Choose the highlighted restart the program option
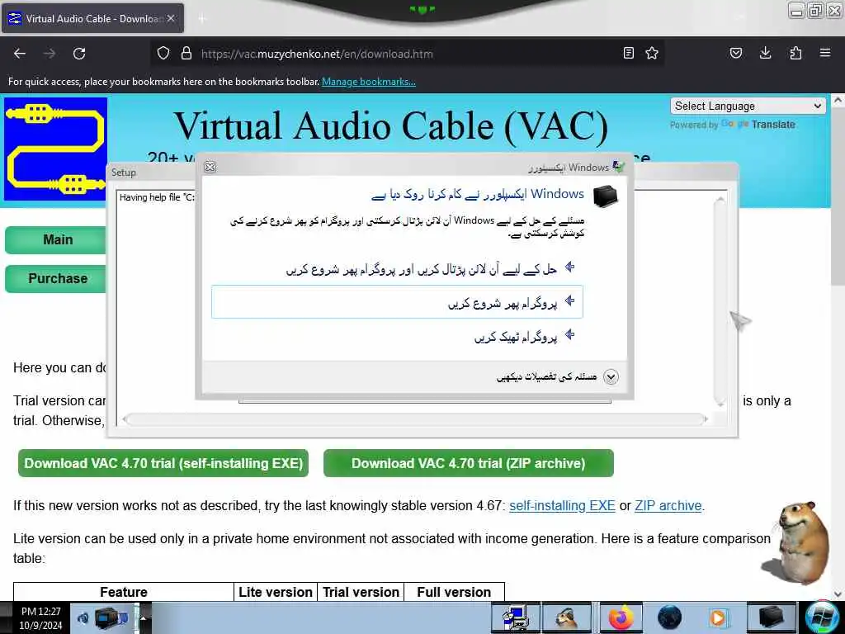The height and width of the screenshot is (634, 845). 397,302
